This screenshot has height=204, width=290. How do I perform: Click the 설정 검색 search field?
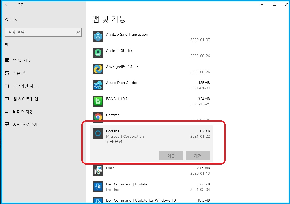point(43,32)
